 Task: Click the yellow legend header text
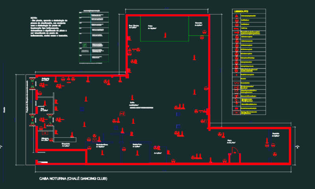pyautogui.click(x=241, y=11)
